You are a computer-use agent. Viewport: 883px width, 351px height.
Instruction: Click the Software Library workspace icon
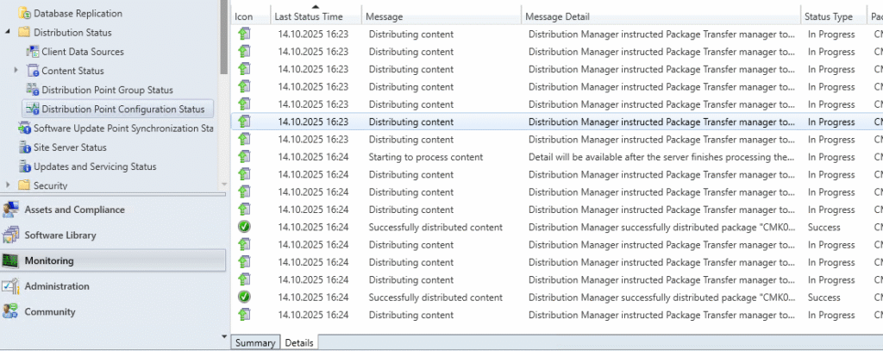coord(11,235)
